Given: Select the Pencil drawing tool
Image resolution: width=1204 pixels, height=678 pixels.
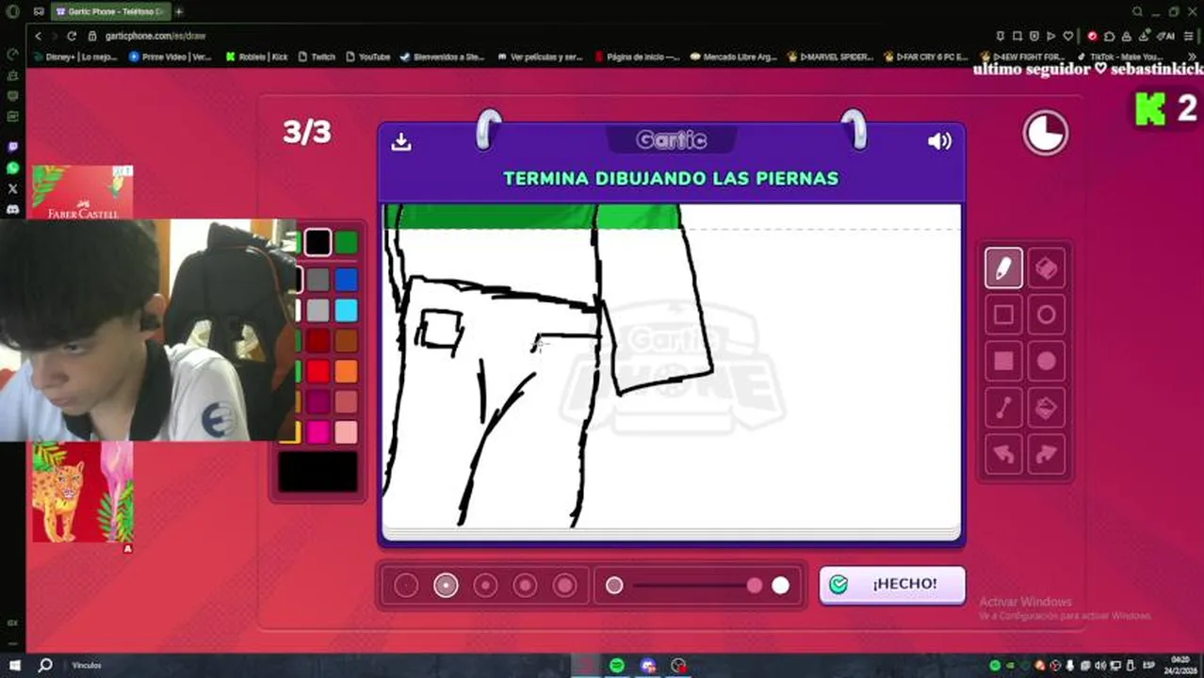Looking at the screenshot, I should 1003,268.
